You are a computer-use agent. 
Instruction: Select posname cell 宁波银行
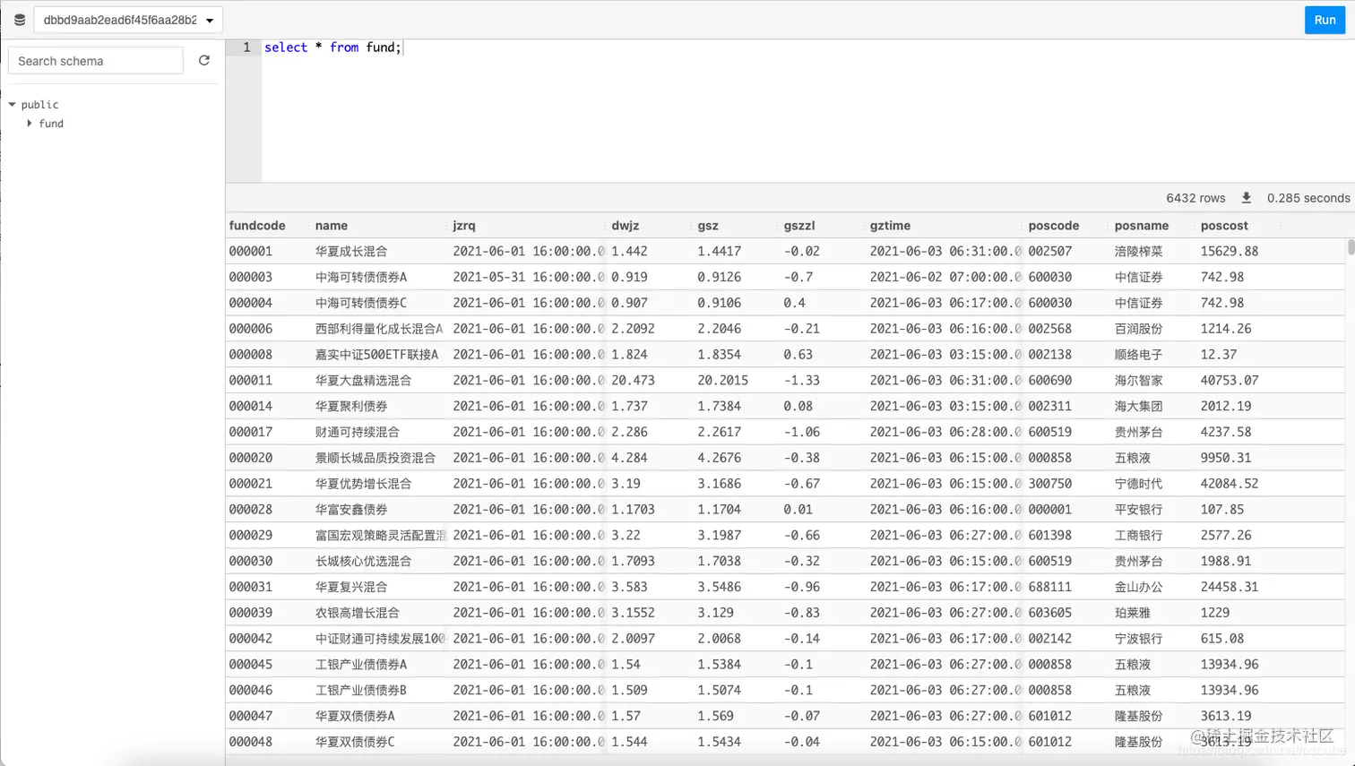click(1138, 639)
